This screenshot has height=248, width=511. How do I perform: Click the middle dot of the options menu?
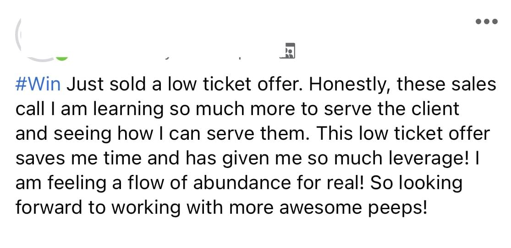pyautogui.click(x=487, y=22)
